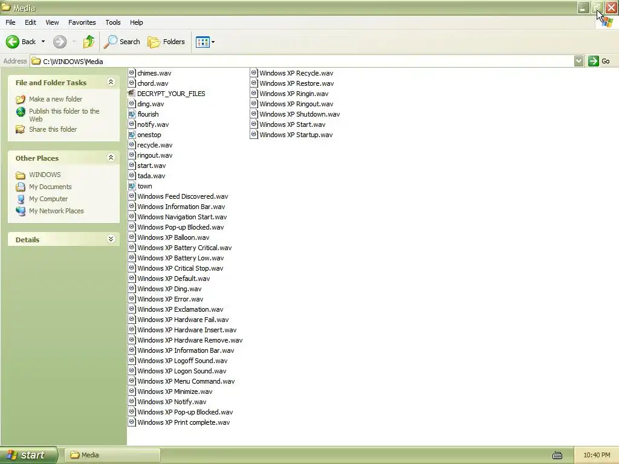Select Windows XP Shutdown.wav icon
Viewport: 619px width, 464px height.
click(x=254, y=114)
